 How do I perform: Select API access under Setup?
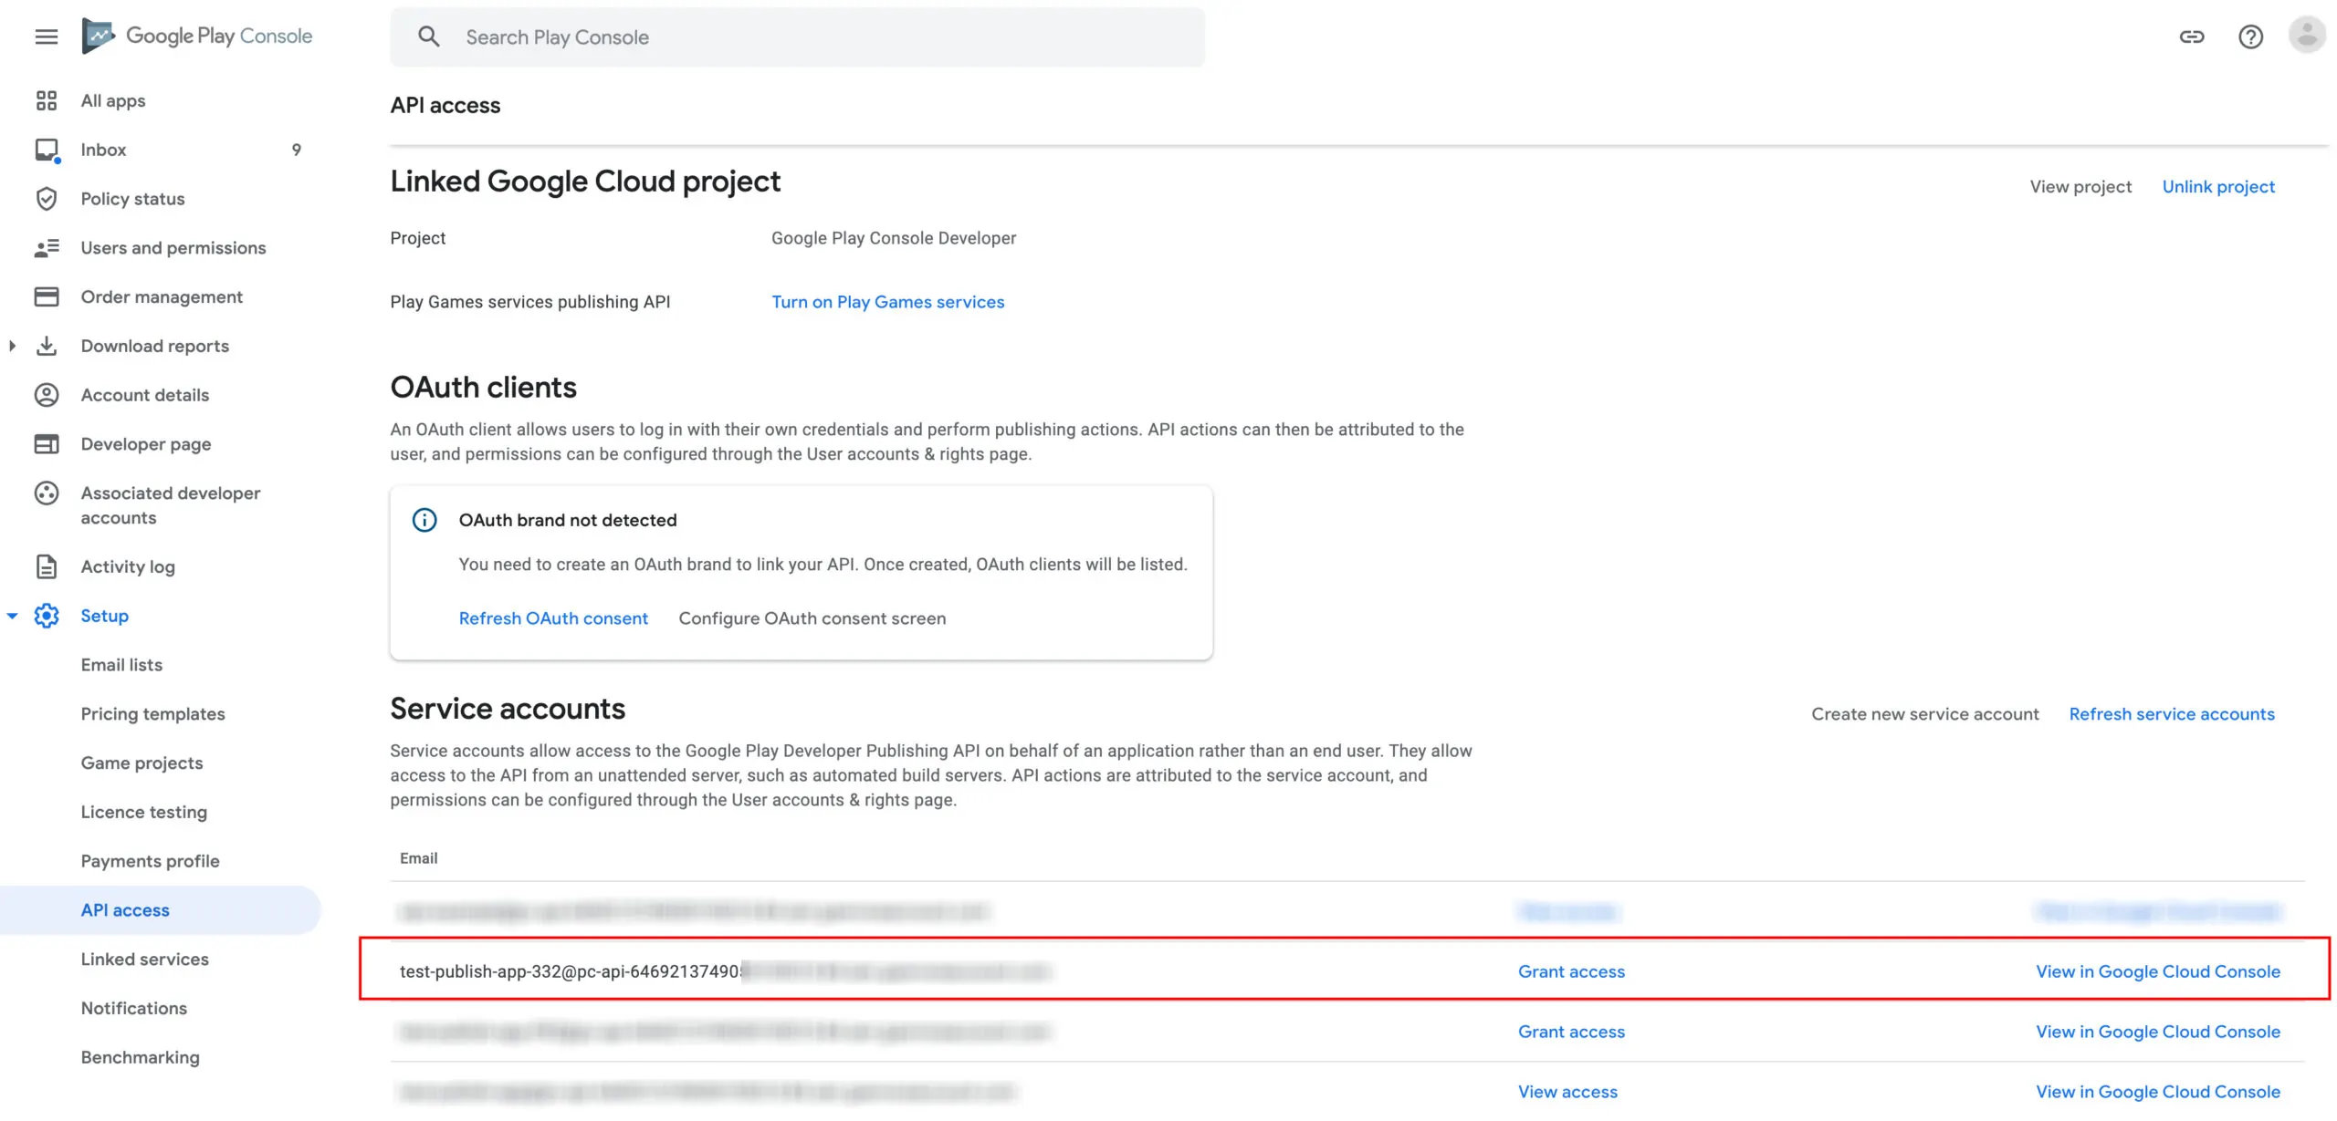pyautogui.click(x=125, y=910)
